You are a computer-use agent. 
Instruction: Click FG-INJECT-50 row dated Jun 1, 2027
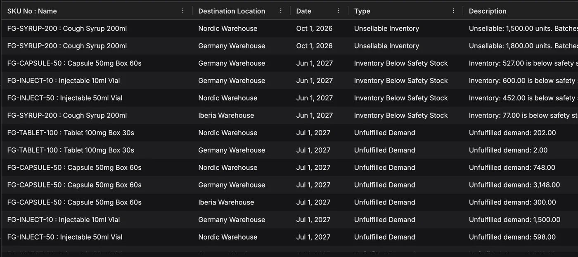289,98
